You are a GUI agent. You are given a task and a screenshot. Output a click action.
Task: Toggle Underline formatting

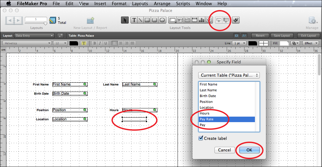[106, 43]
